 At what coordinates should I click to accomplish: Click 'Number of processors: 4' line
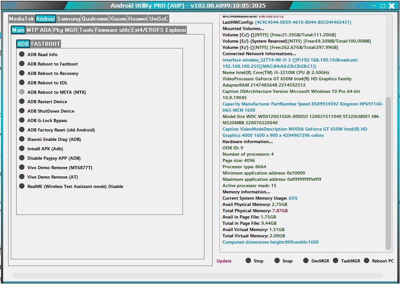(248, 154)
